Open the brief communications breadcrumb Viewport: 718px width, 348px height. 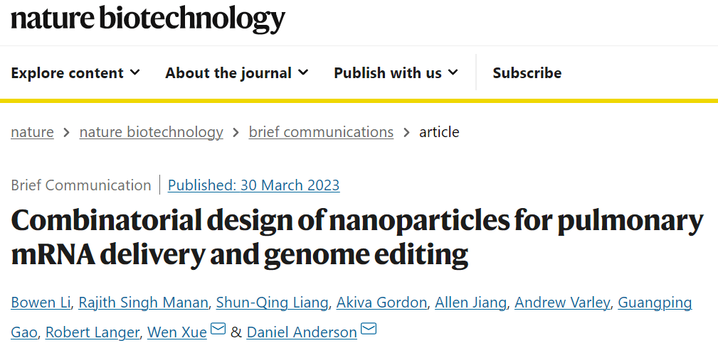[321, 132]
